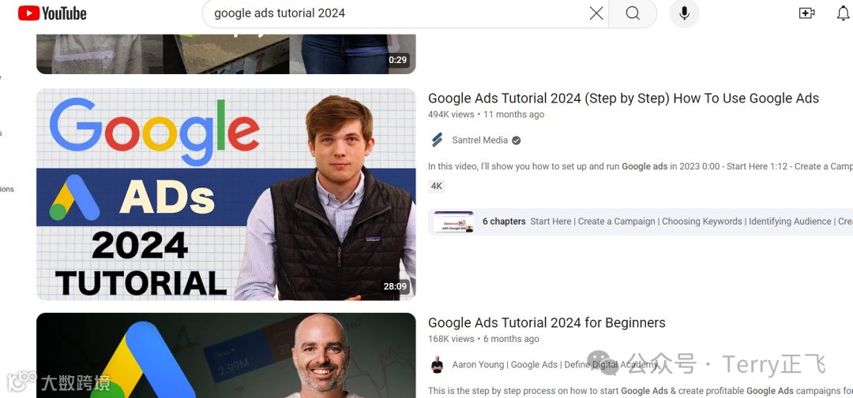
Task: Open the Create video icon
Action: pos(806,13)
